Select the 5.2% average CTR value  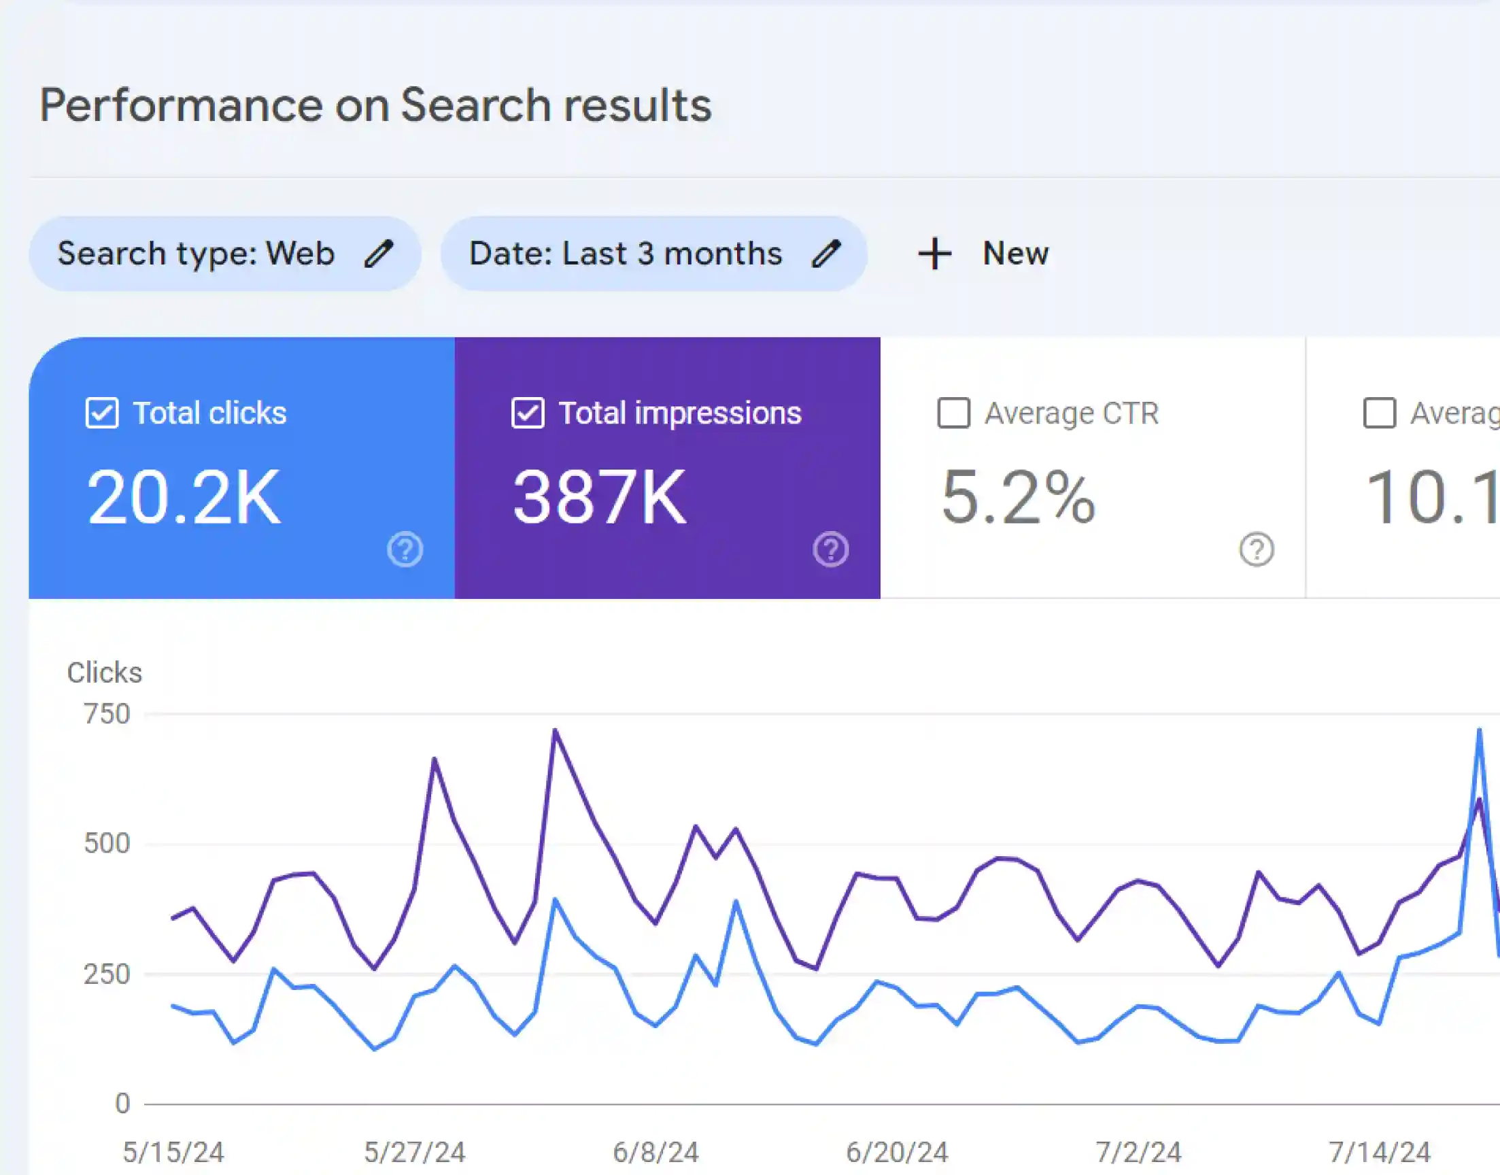1018,496
